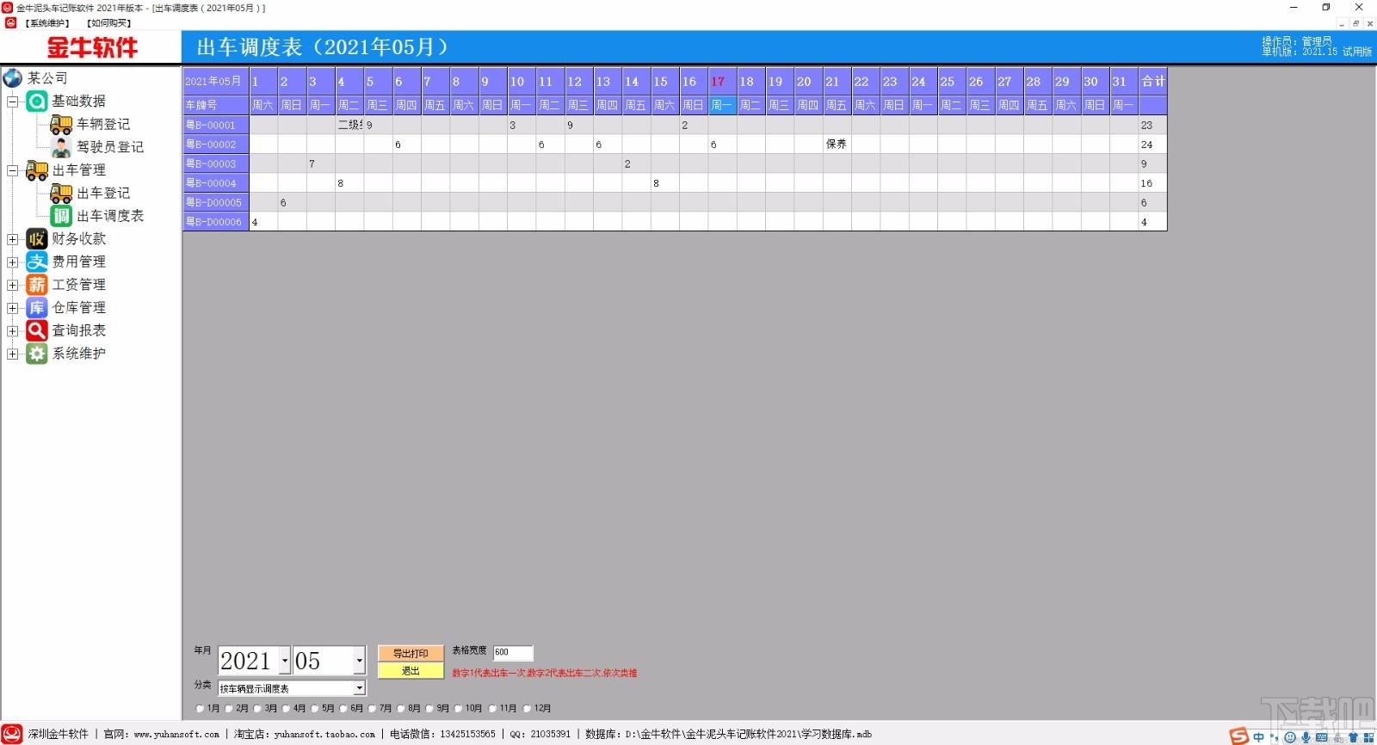Select the 1月 radio button
Screen dimensions: 1377x745
click(x=201, y=709)
